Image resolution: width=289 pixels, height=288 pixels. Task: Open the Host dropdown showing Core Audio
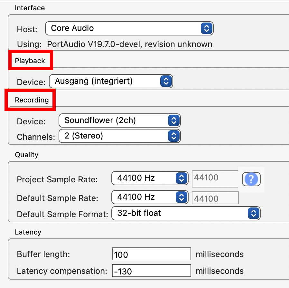click(129, 28)
